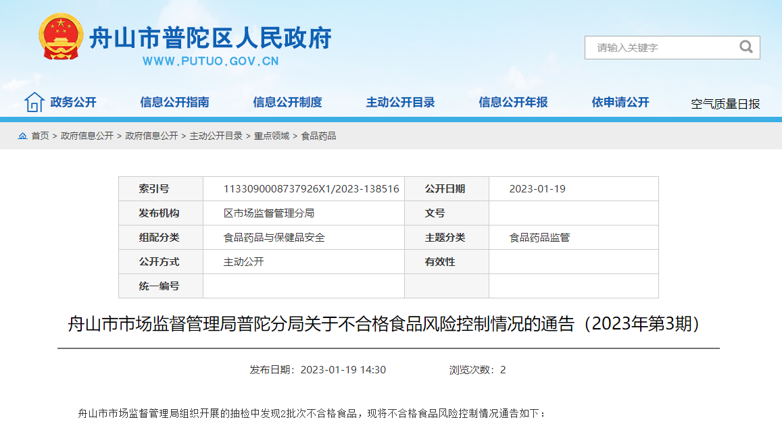Click the 发布日期 2023-01-19 14:30 text
Screen dimensions: 782x426
pos(318,370)
